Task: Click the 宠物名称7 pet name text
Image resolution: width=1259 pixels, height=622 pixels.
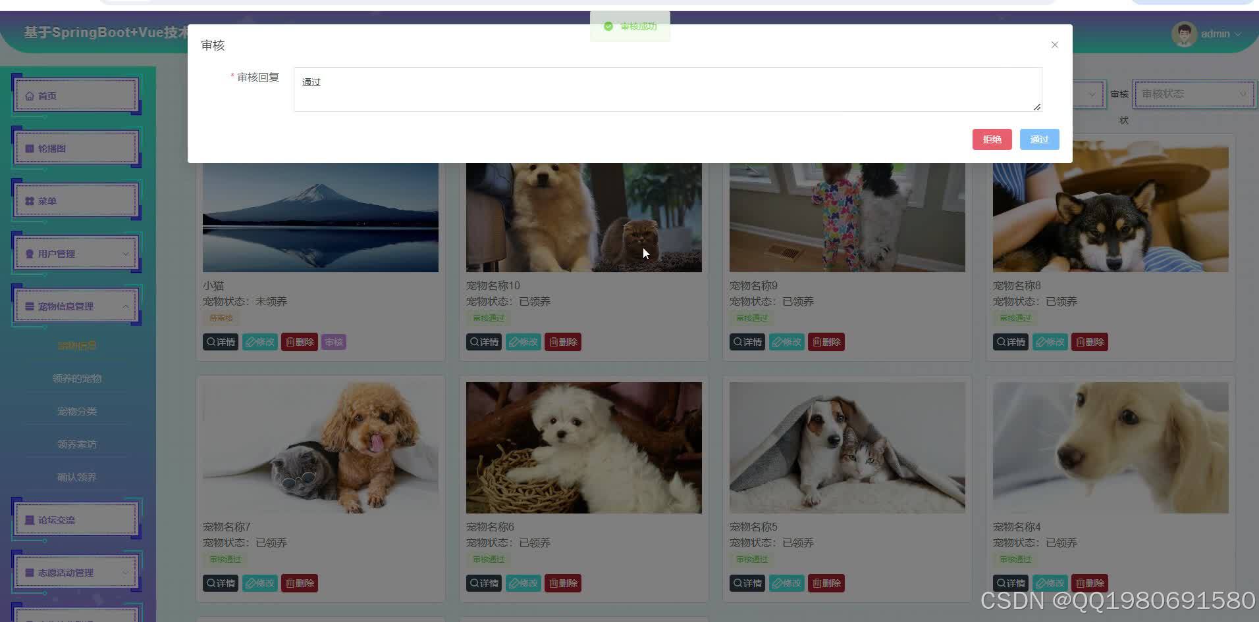Action: click(227, 527)
